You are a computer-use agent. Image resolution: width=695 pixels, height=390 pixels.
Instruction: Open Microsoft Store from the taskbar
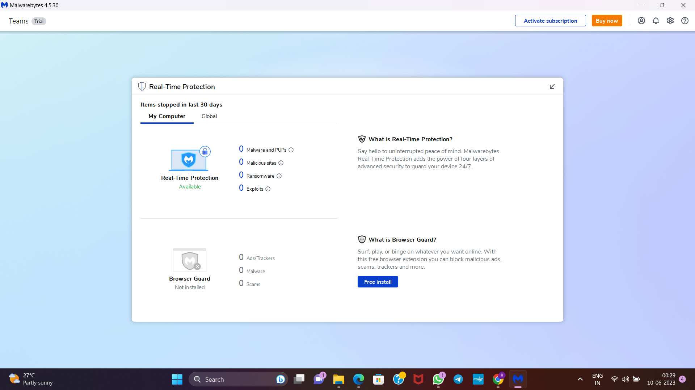point(379,379)
